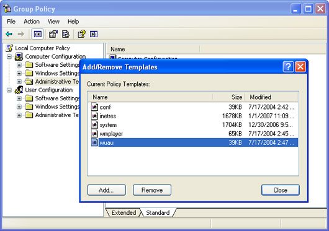This screenshot has height=231, width=329.
Task: Open the File menu
Action: [x=11, y=21]
